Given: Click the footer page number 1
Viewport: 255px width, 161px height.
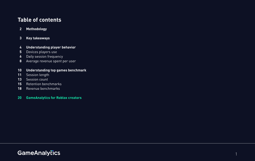Looking at the screenshot, I should (x=236, y=154).
